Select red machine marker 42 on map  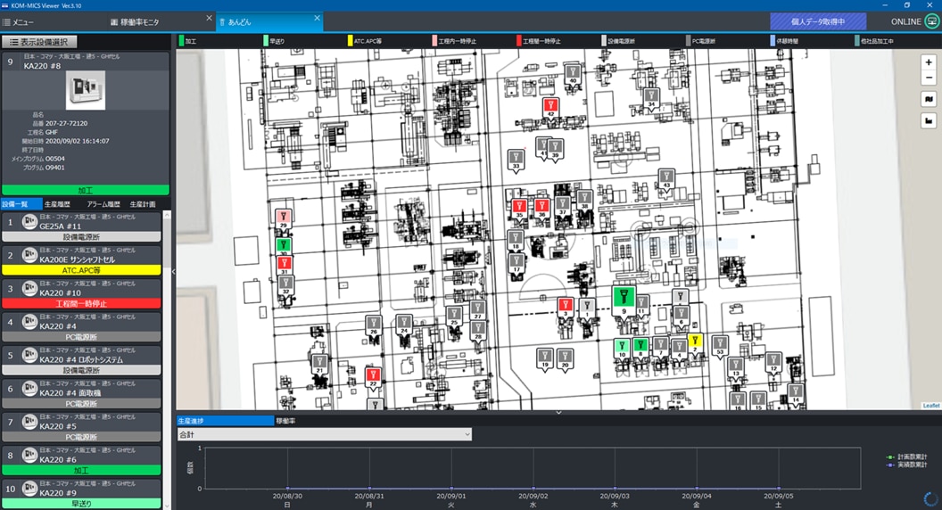click(x=550, y=107)
